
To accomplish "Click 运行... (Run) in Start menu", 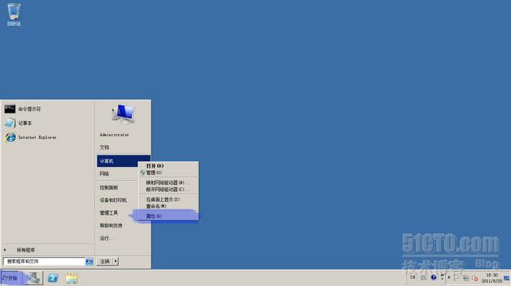I will pyautogui.click(x=123, y=238).
